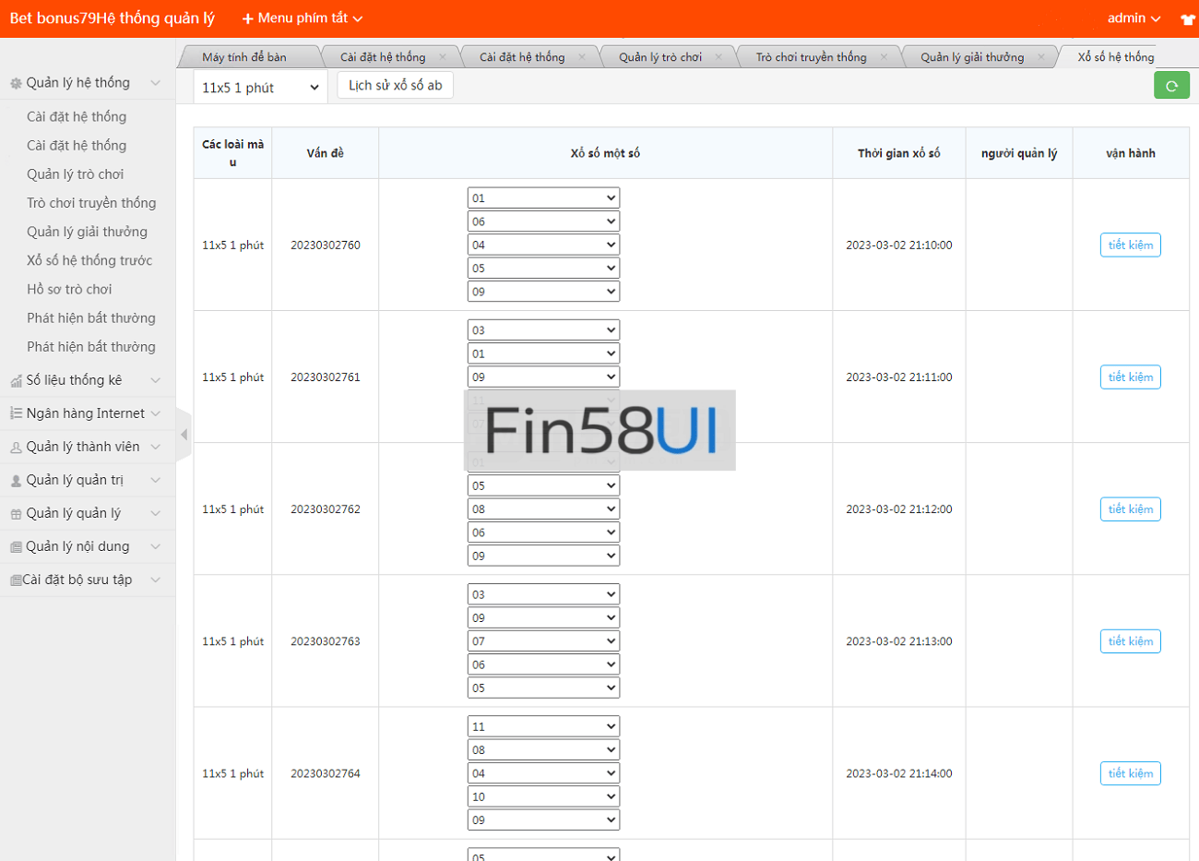Click Lịch sử xổ số ab button
Screen dimensions: 1199x861
pyautogui.click(x=395, y=85)
